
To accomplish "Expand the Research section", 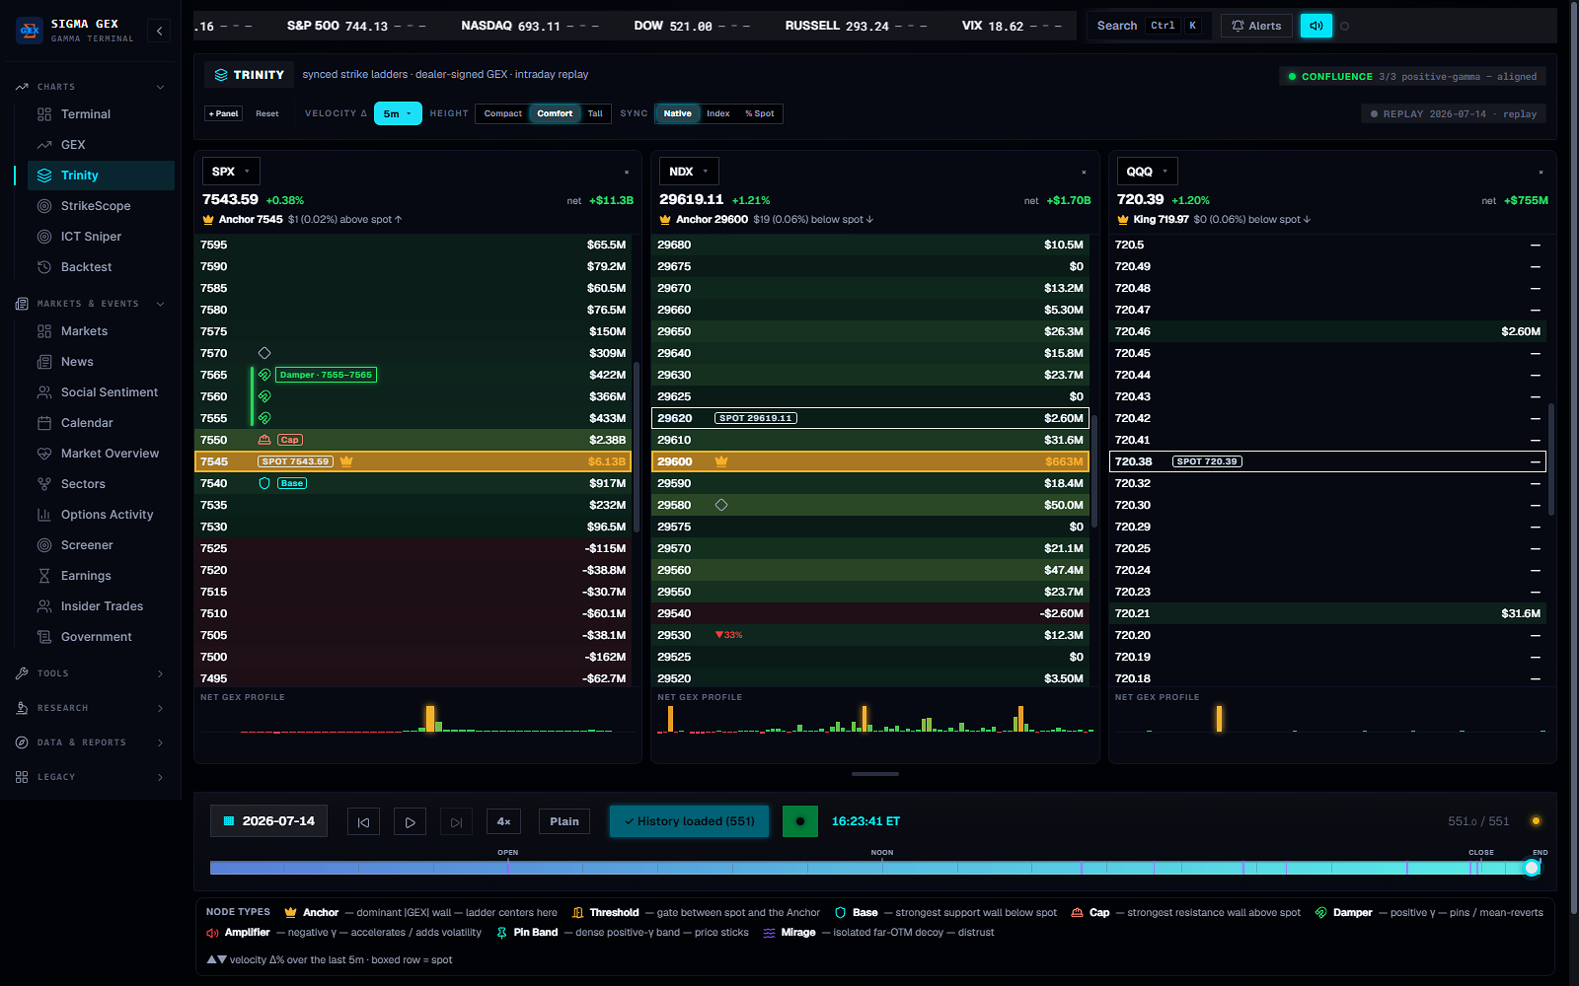I will click(90, 708).
